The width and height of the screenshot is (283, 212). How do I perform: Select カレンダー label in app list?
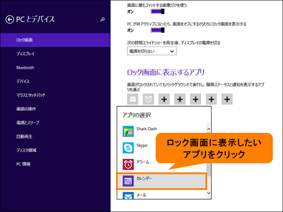point(144,178)
